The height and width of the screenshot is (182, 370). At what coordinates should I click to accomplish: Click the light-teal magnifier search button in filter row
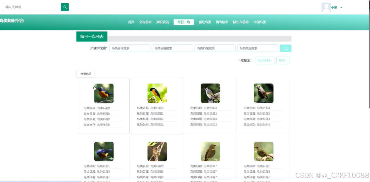click(285, 48)
